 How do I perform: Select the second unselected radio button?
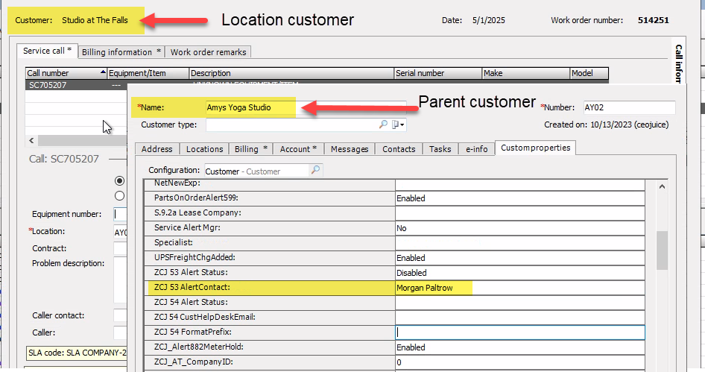(x=119, y=195)
